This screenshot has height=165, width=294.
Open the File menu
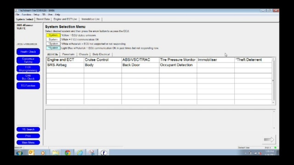tap(17, 15)
